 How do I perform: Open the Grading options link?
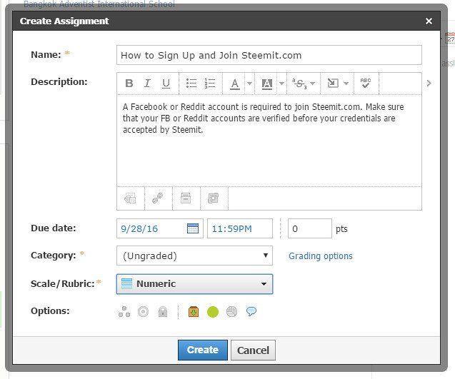(x=321, y=256)
